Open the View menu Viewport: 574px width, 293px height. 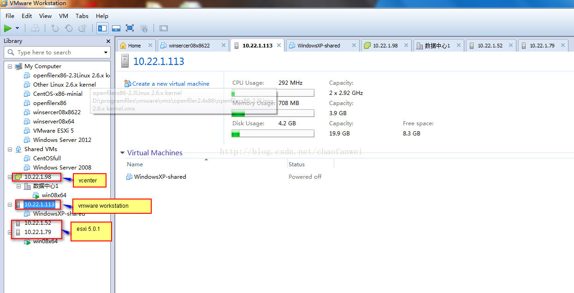[x=45, y=16]
